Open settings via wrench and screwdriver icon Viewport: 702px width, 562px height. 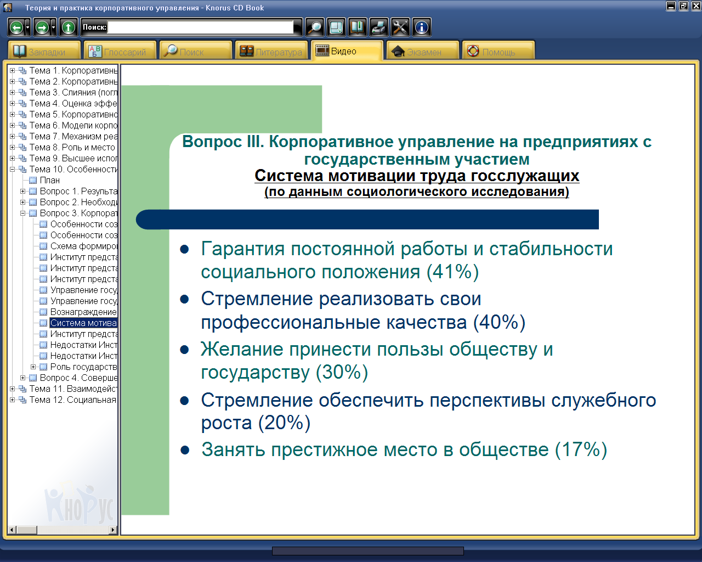coord(400,27)
